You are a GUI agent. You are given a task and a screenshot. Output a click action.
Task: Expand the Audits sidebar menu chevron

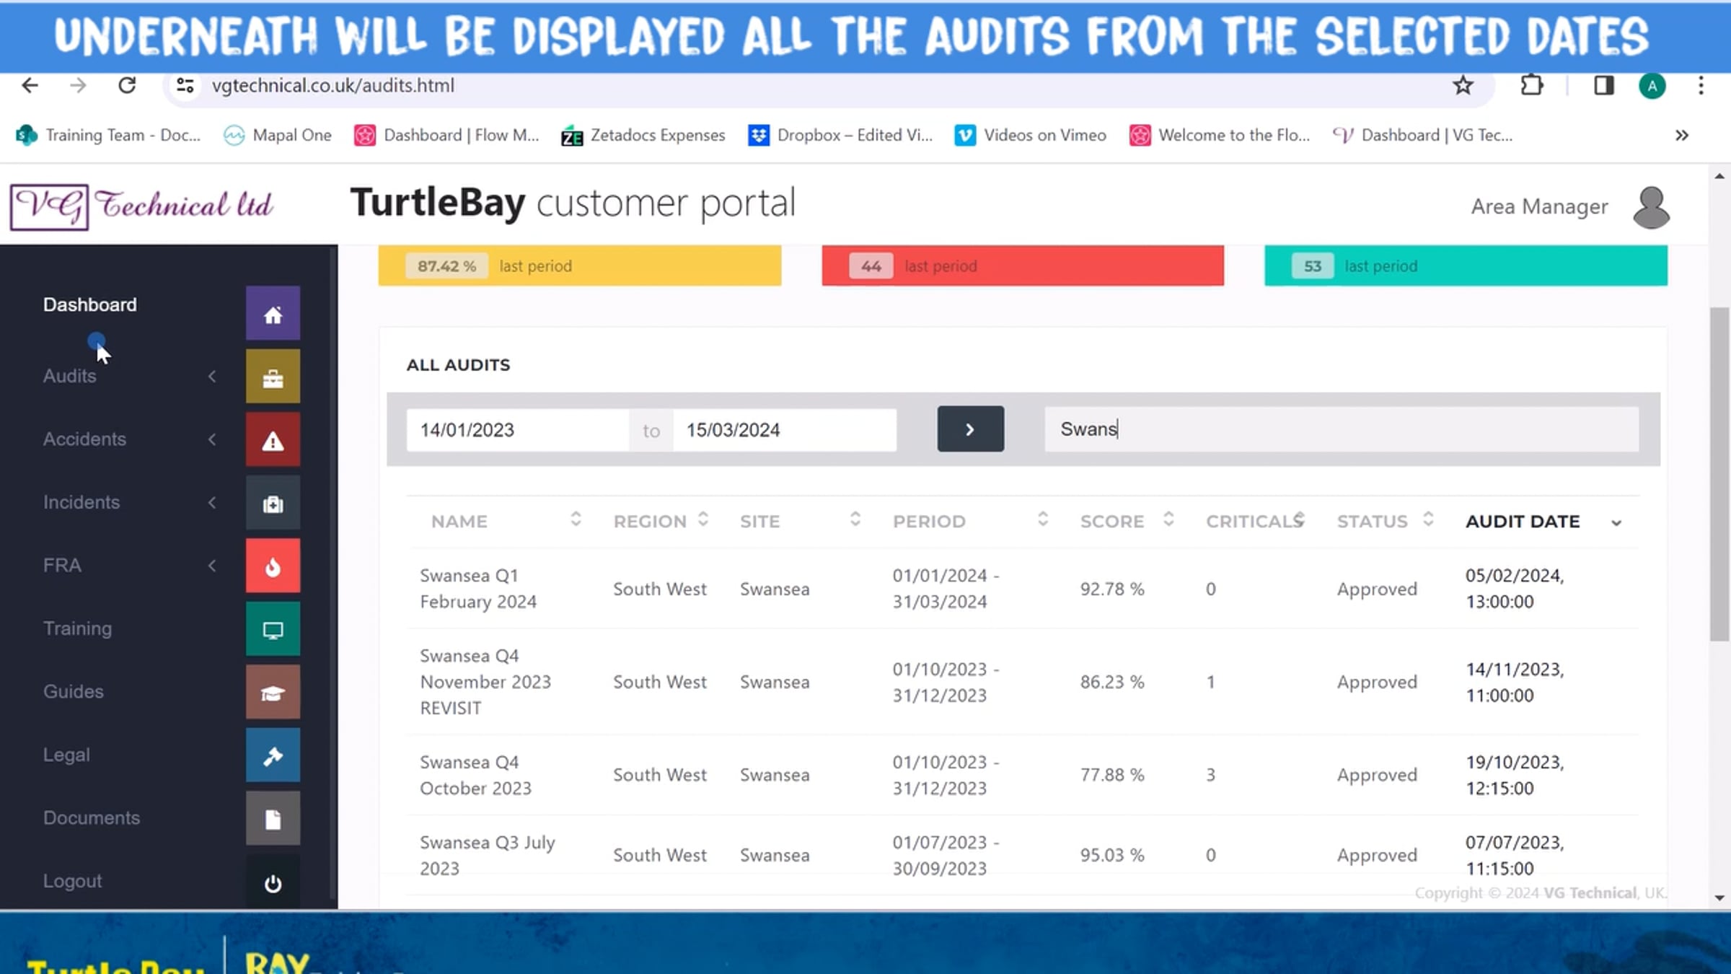(212, 377)
